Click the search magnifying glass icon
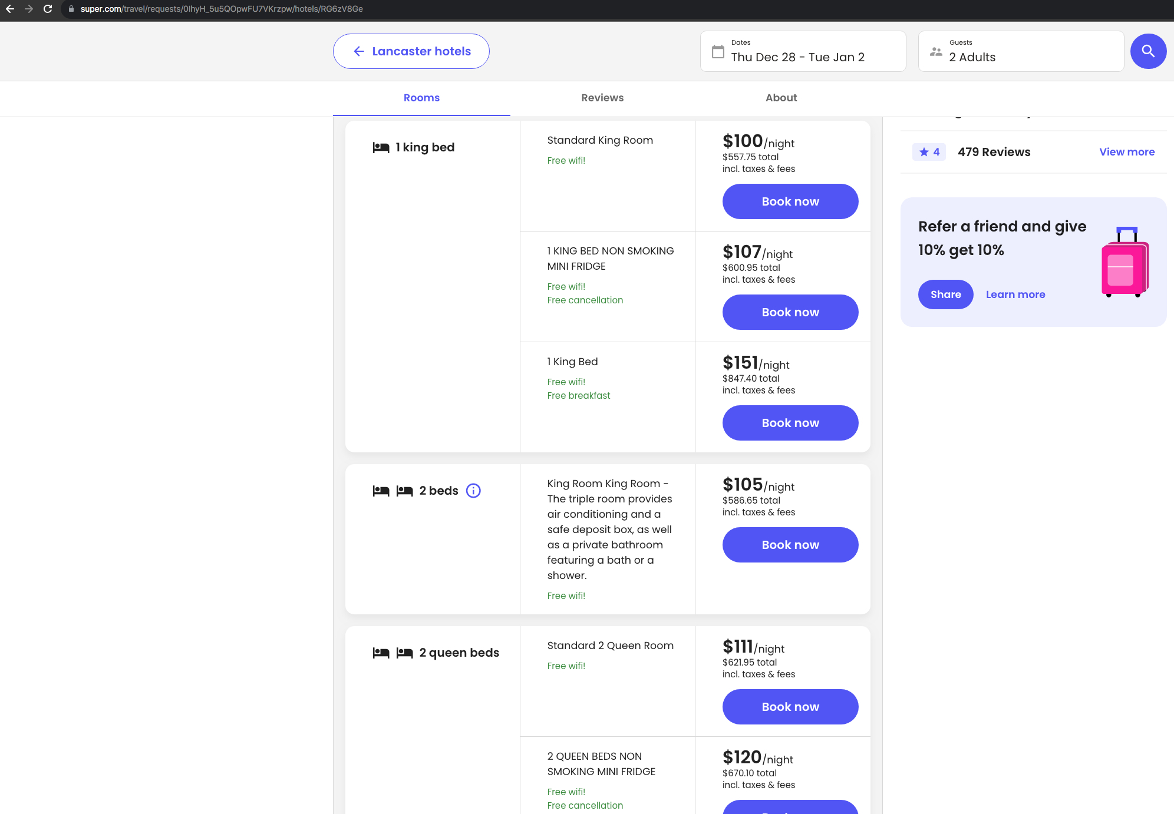Image resolution: width=1174 pixels, height=814 pixels. tap(1148, 51)
